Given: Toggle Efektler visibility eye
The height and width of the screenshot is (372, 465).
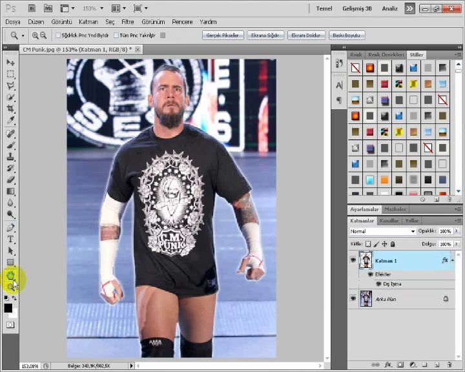Looking at the screenshot, I should coord(370,274).
